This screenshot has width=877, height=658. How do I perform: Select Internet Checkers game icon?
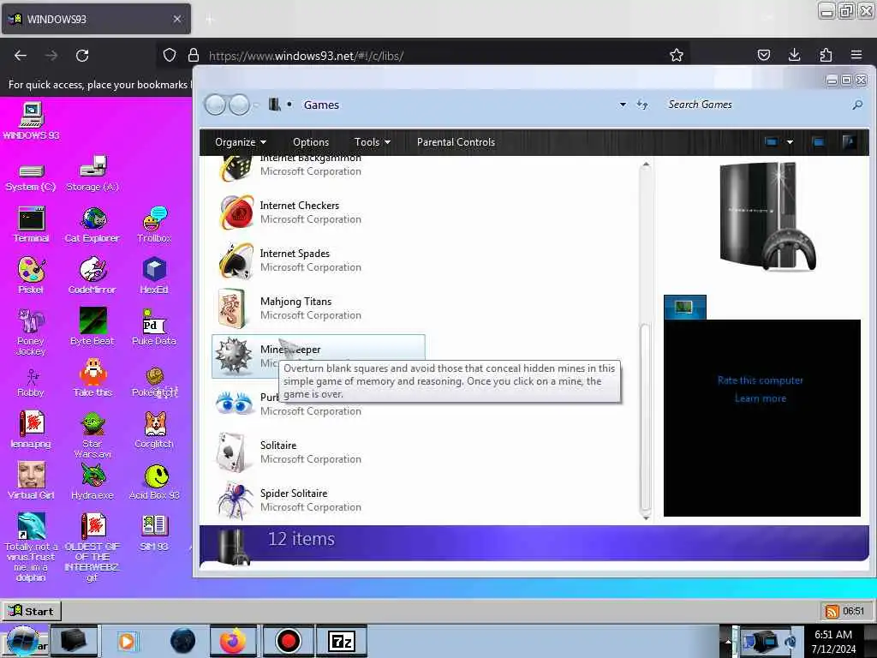(x=236, y=212)
